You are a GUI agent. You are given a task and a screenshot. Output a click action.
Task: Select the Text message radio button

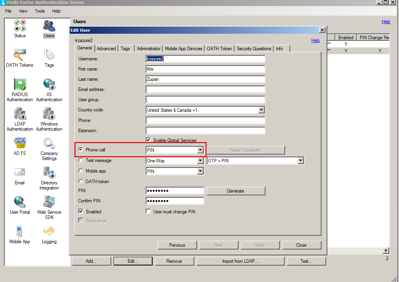[x=81, y=160]
